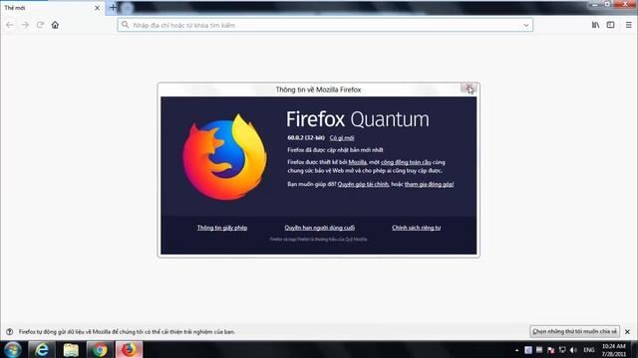The height and width of the screenshot is (358, 638).
Task: Open the Action Center flag icon
Action: tap(551, 350)
